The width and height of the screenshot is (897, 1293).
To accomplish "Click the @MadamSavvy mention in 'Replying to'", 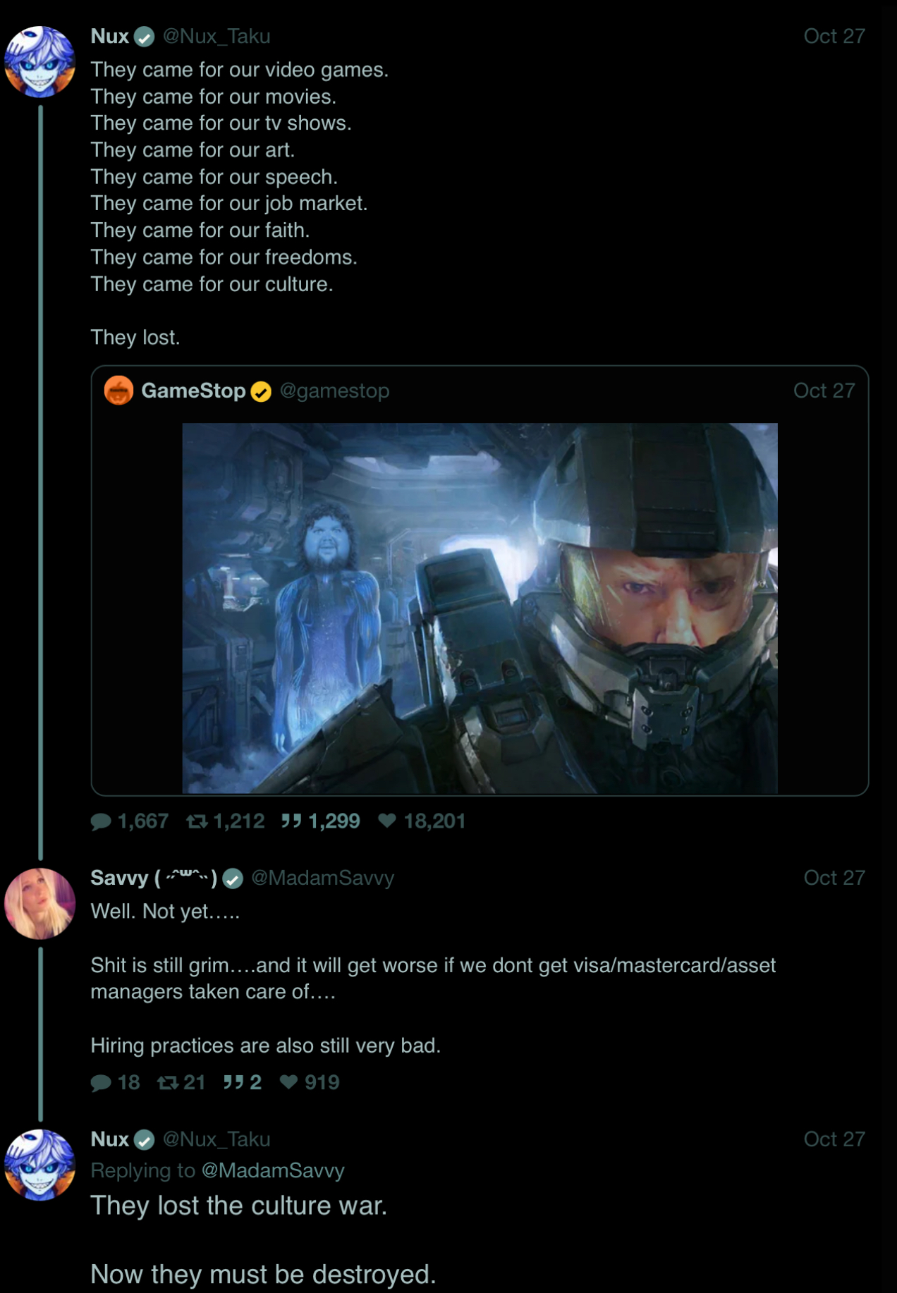I will [273, 1170].
